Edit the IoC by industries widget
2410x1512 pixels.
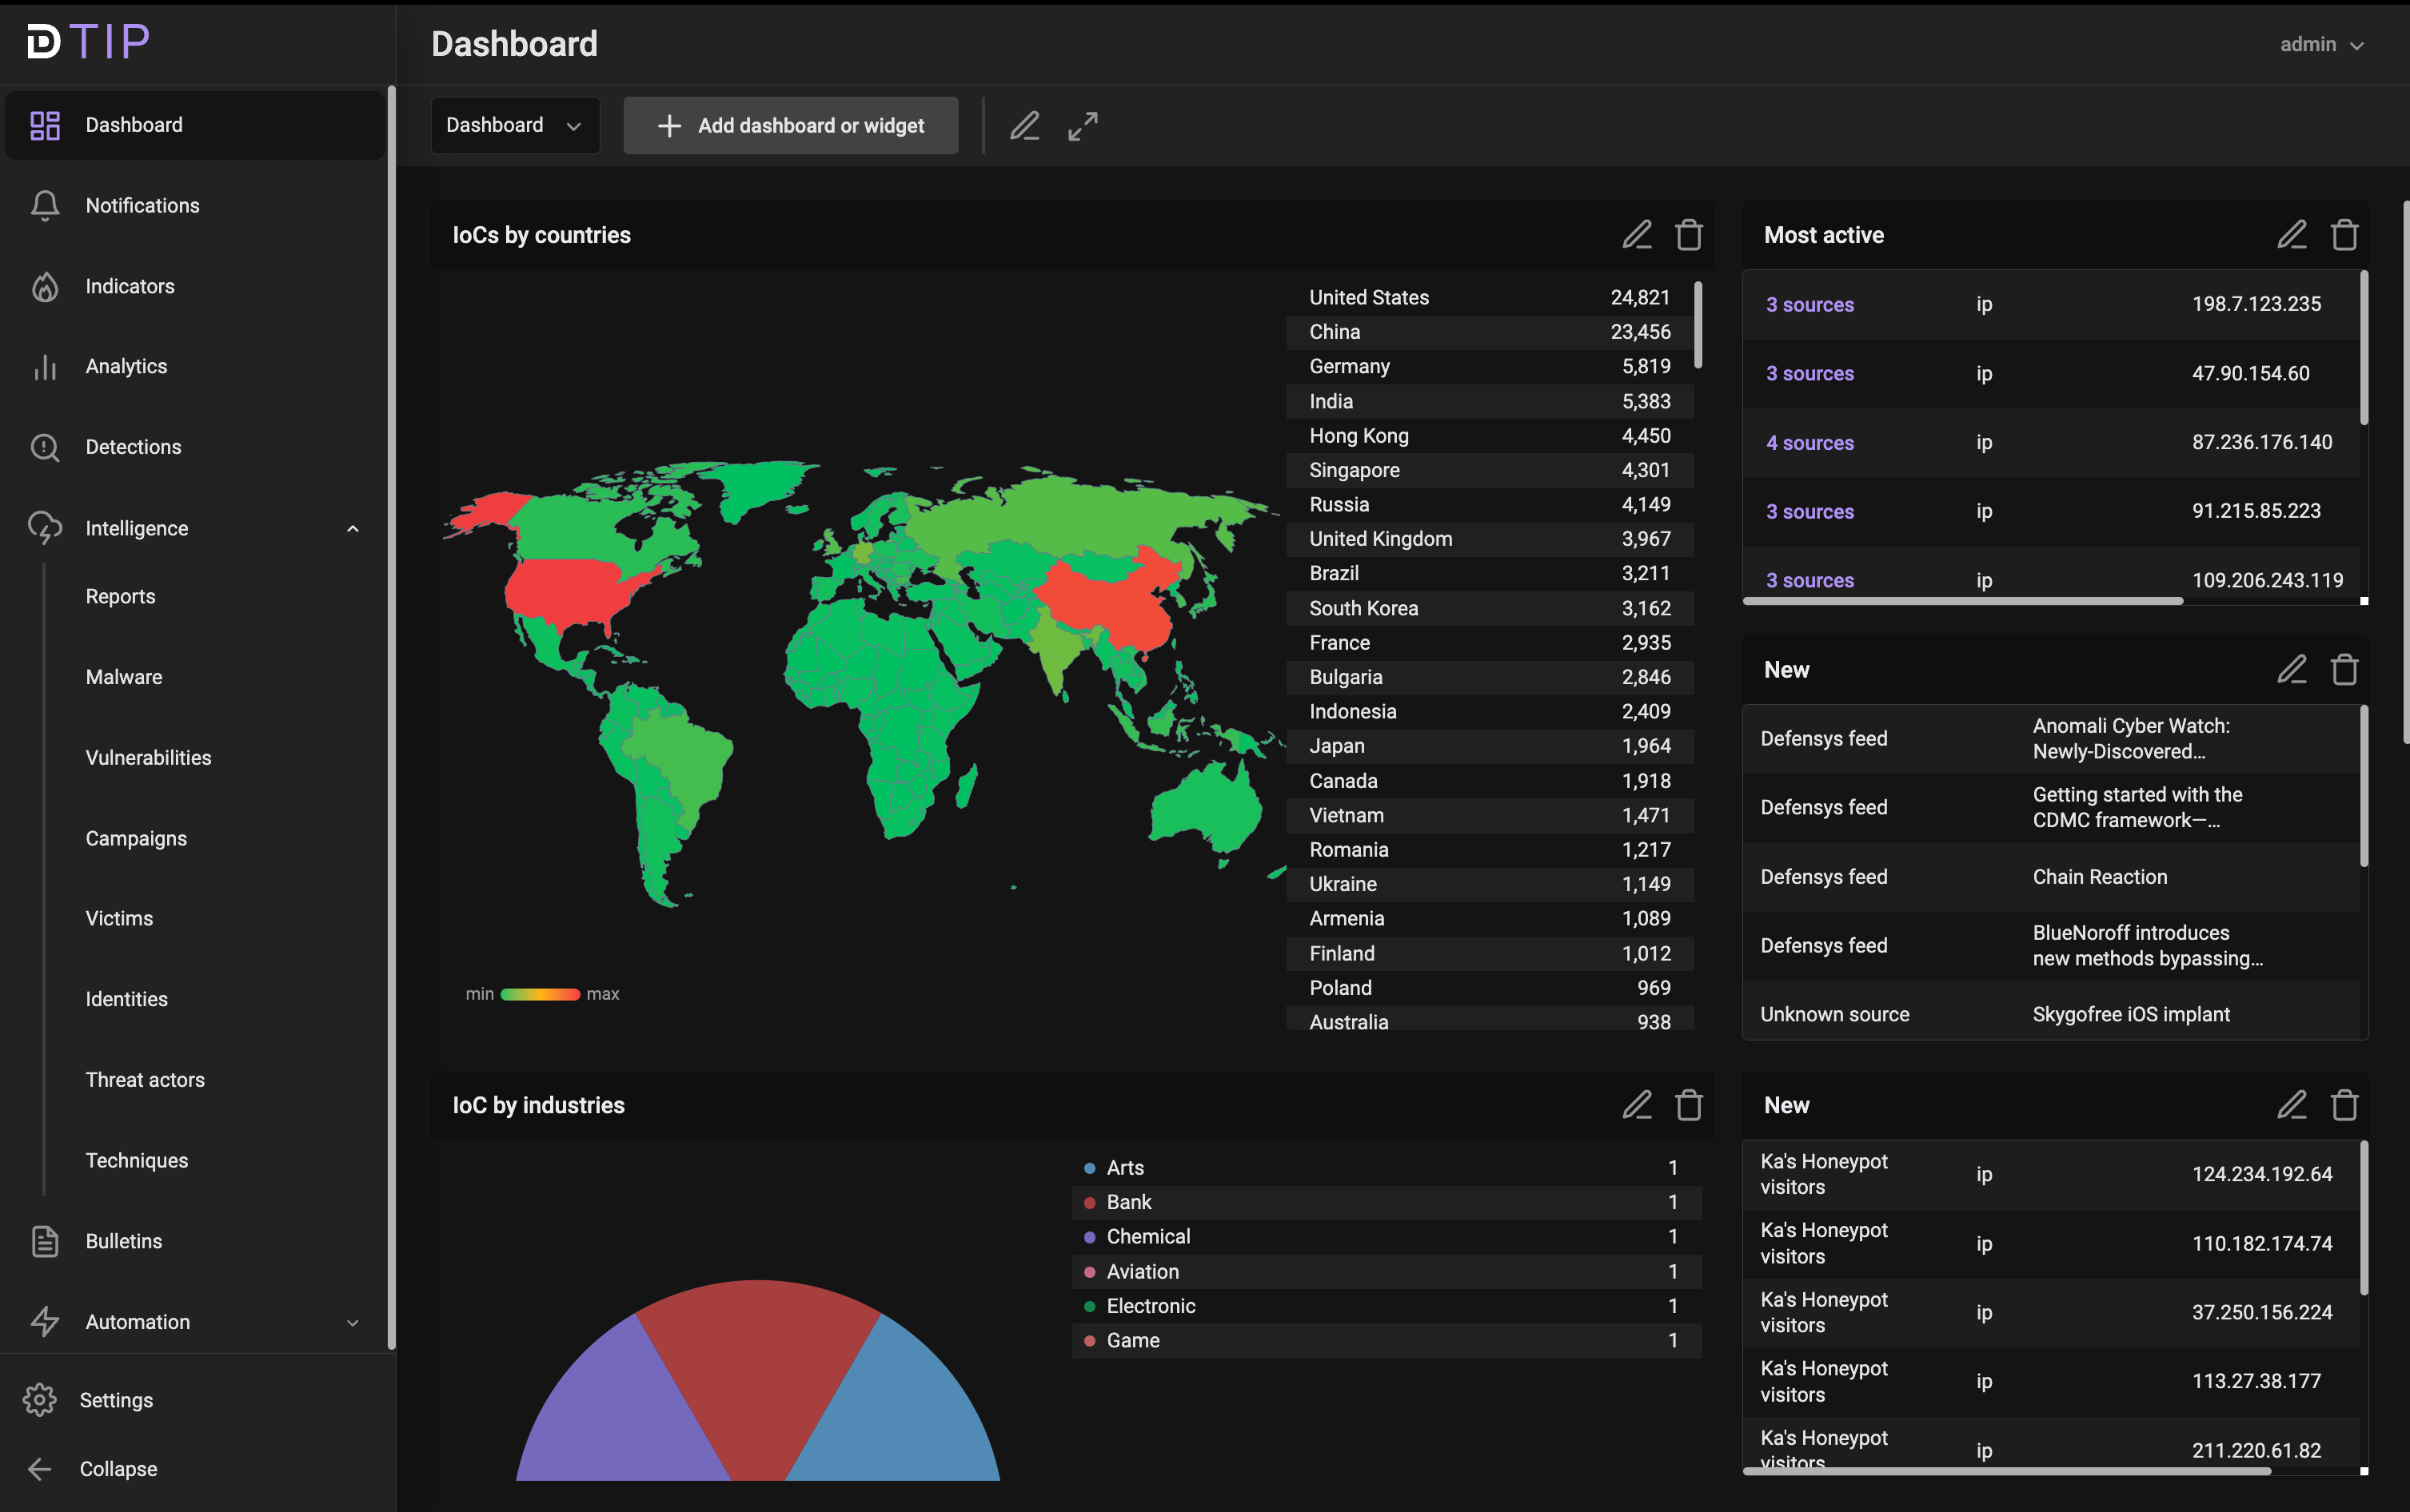1637,1105
